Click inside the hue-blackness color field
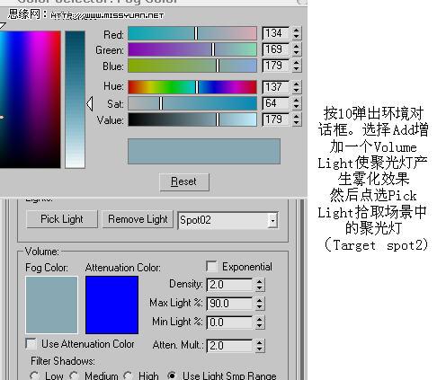Screen dimensions: 446x380 30,99
